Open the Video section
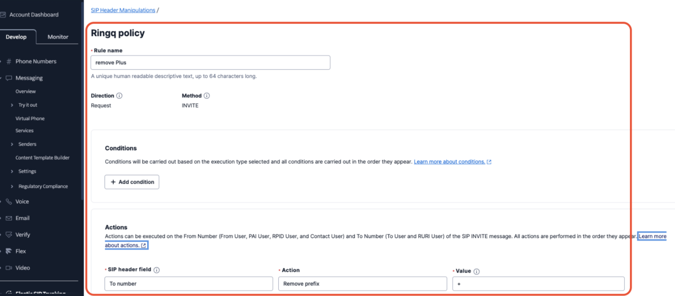 23,268
